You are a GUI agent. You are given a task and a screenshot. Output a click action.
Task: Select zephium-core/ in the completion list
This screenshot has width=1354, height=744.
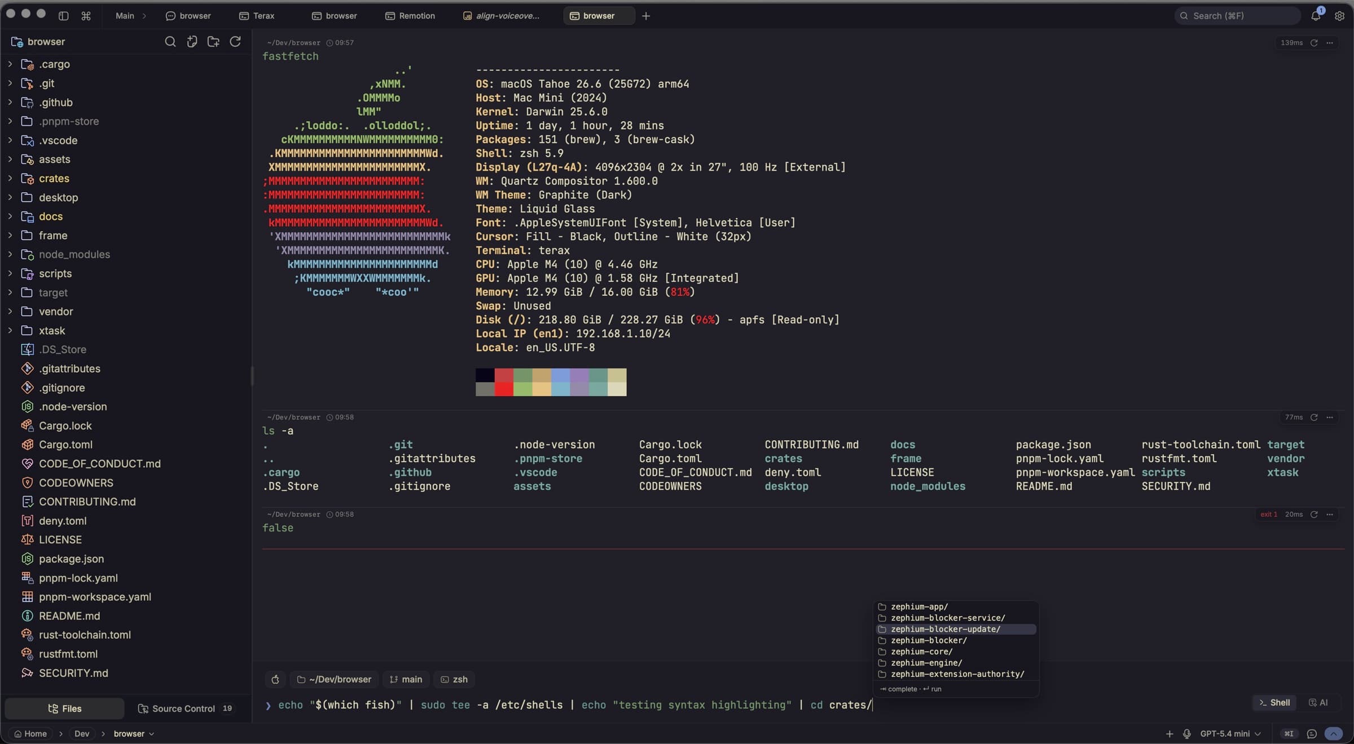coord(956,652)
